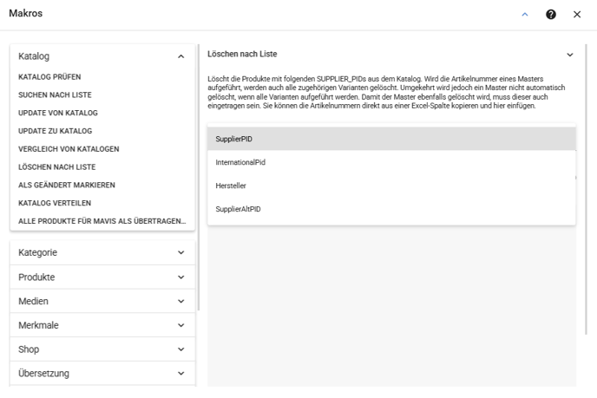Open the Suchen nach Liste macro
597x398 pixels.
point(55,95)
